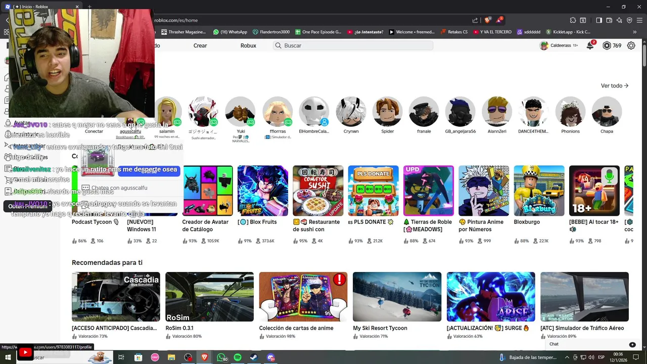Open the Y VA EL TERCERO bookmark
647x364 pixels.
pyautogui.click(x=492, y=32)
